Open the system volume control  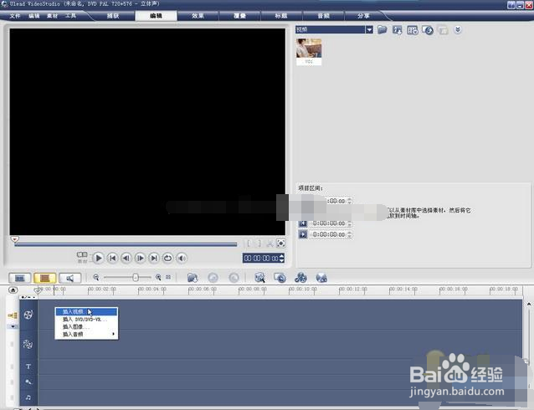[182, 258]
